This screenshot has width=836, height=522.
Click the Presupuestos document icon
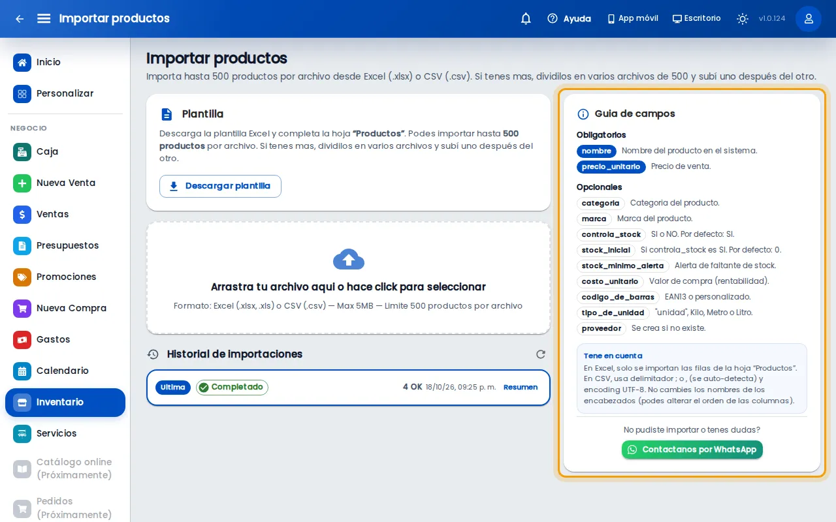[22, 246]
